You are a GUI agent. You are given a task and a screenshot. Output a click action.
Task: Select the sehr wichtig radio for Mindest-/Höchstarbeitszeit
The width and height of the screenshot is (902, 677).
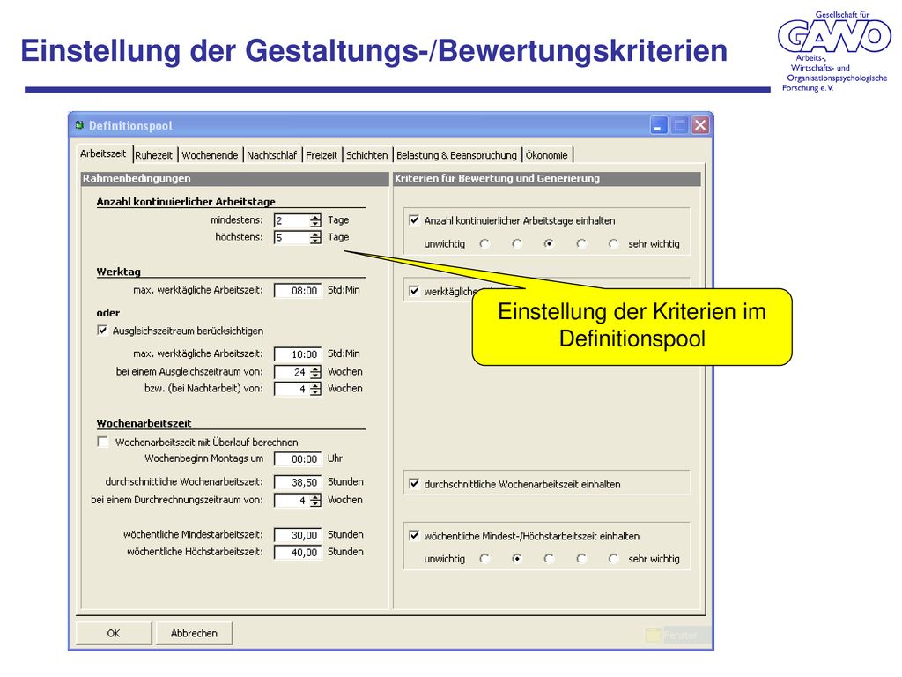point(613,558)
